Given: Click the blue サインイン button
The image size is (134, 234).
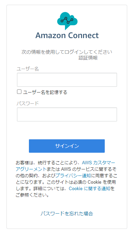Looking at the screenshot, I should pyautogui.click(x=67, y=146).
